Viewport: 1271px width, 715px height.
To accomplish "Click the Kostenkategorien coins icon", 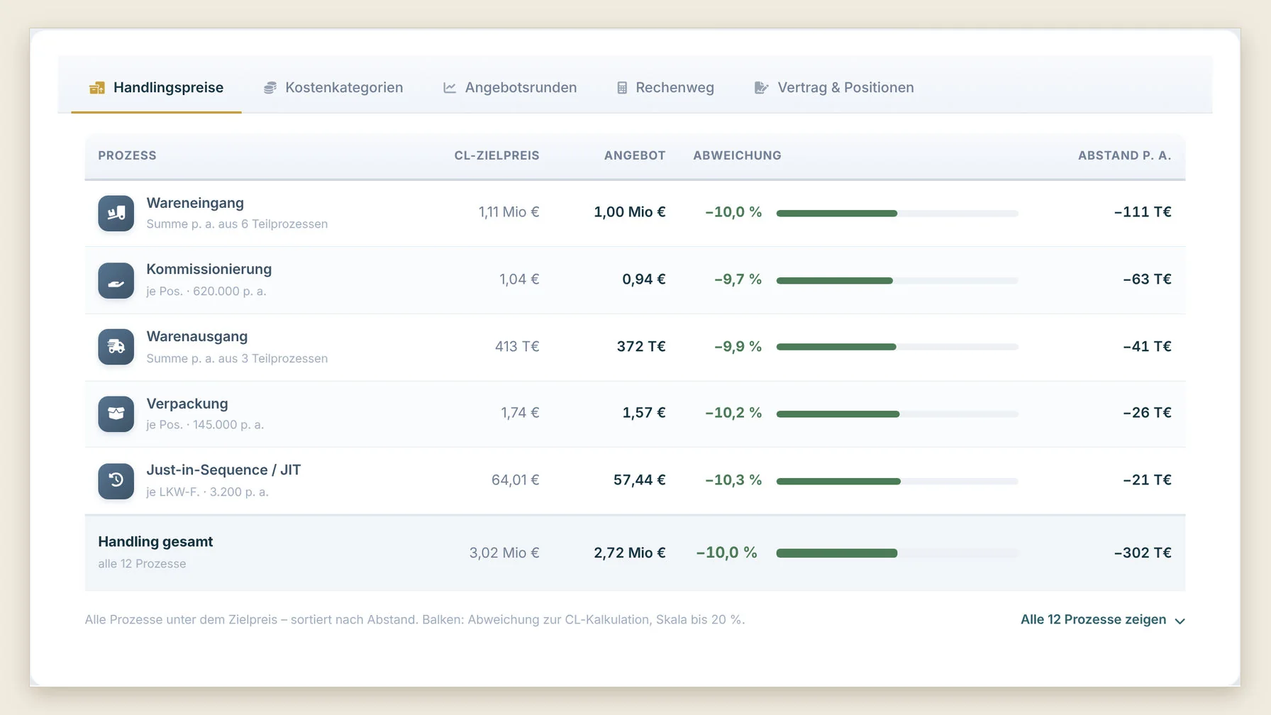I will coord(270,88).
